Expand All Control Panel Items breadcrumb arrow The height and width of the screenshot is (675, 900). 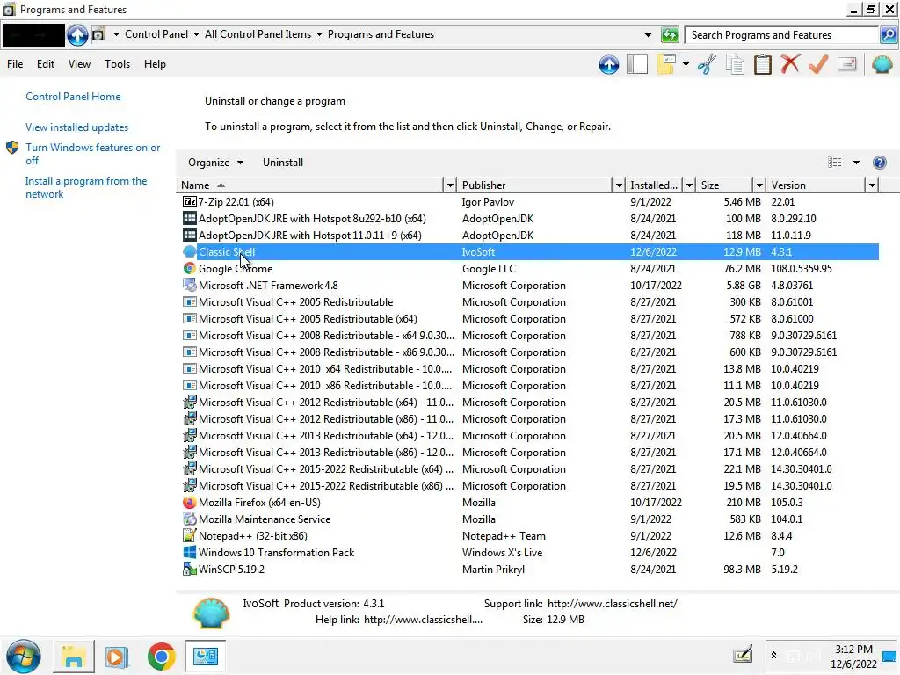coord(319,34)
